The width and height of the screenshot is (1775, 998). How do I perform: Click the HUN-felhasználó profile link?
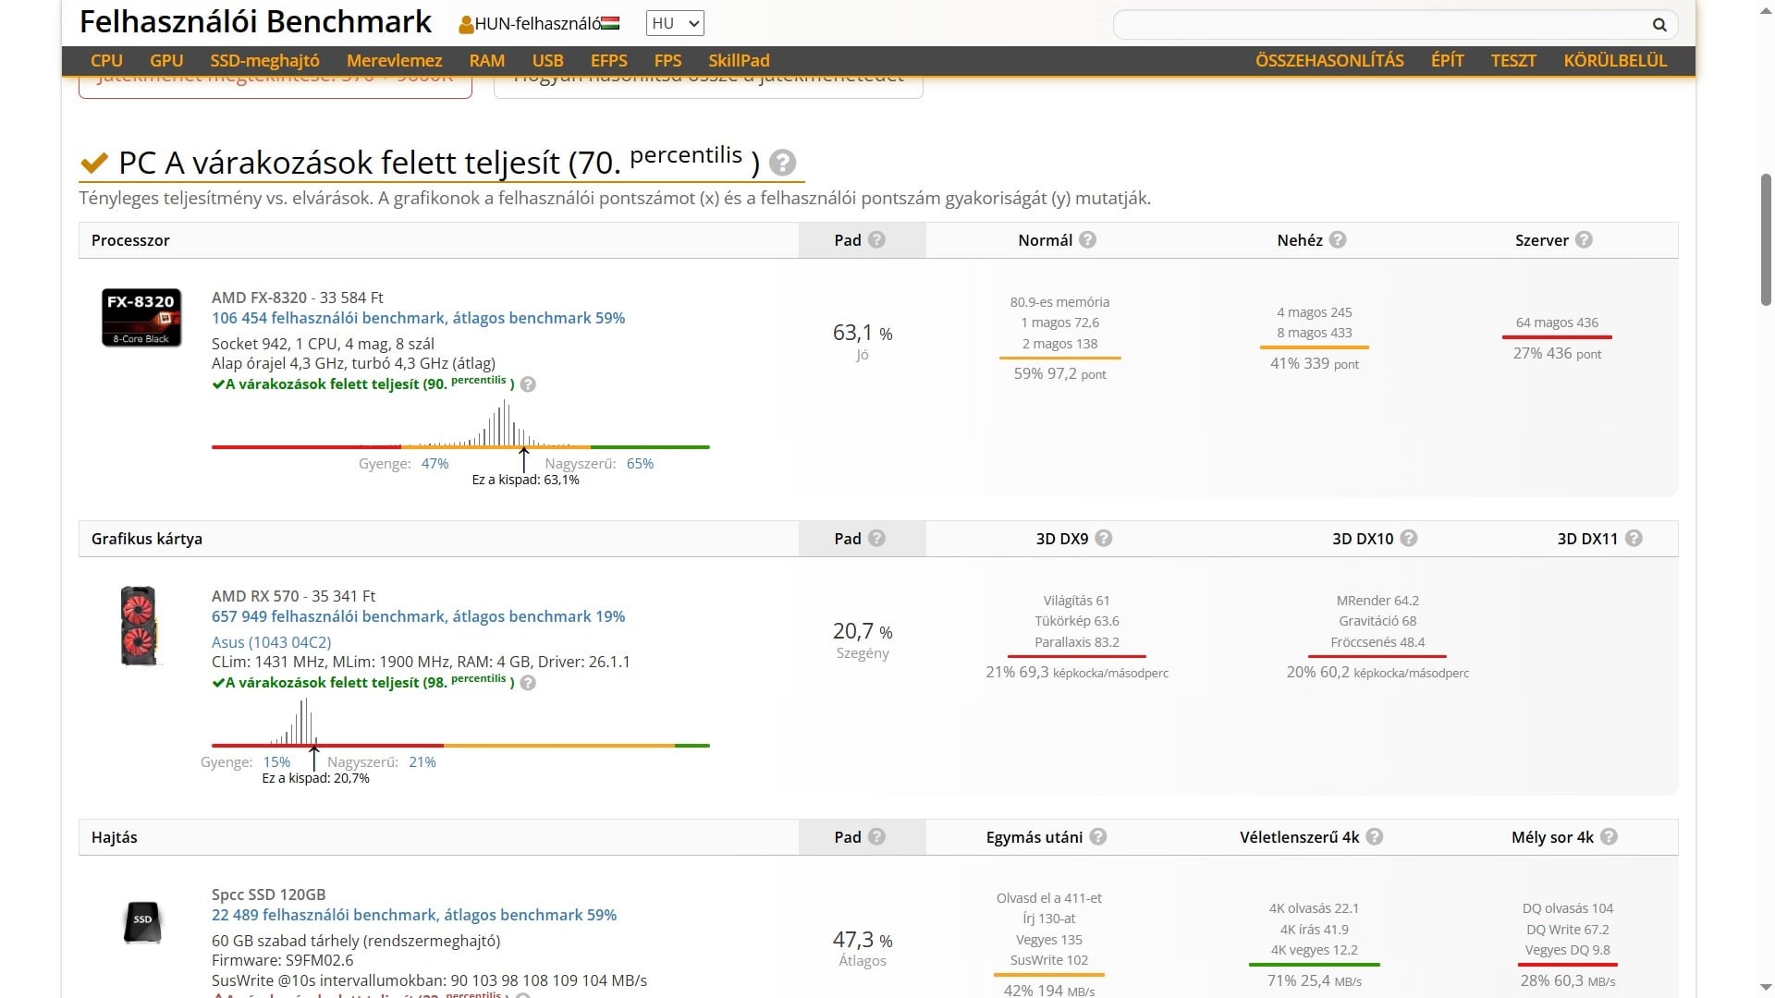coord(539,24)
